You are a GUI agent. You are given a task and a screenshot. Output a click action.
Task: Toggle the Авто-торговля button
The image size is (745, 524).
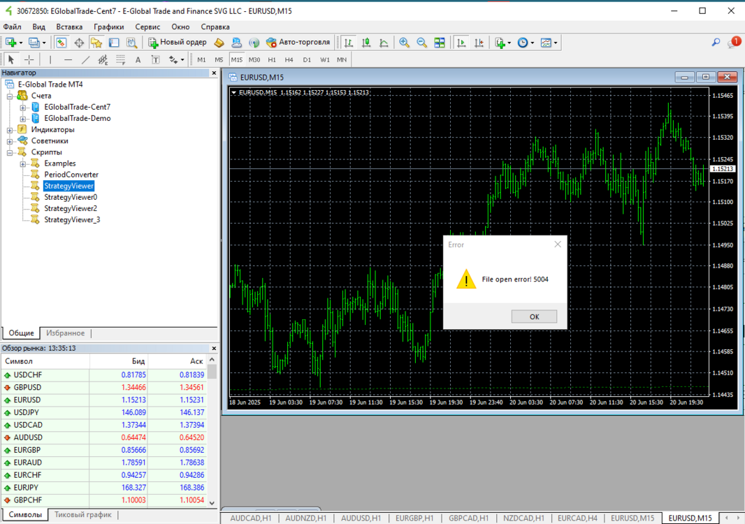pos(298,43)
